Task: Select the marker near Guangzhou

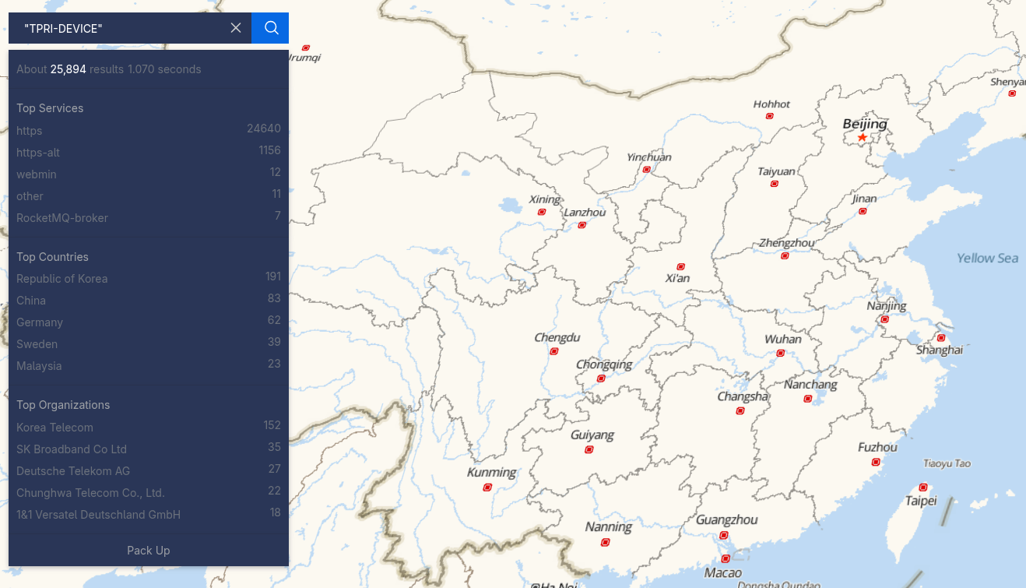Action: pos(725,535)
